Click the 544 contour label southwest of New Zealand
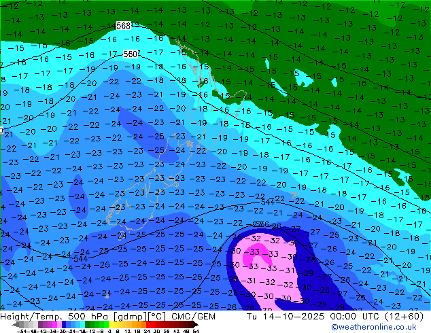 point(80,258)
